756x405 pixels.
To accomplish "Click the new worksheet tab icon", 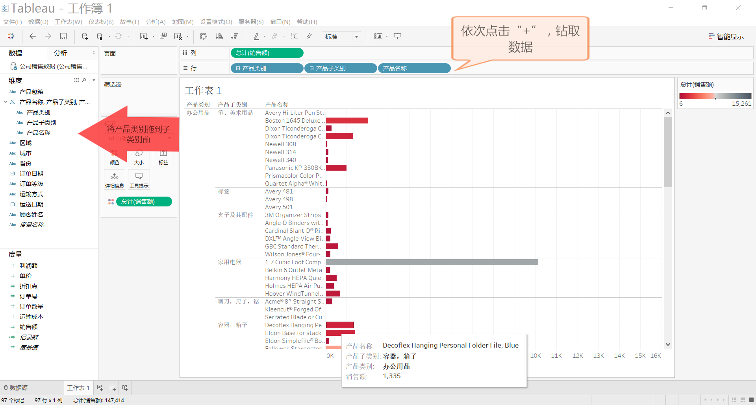I will [100, 388].
